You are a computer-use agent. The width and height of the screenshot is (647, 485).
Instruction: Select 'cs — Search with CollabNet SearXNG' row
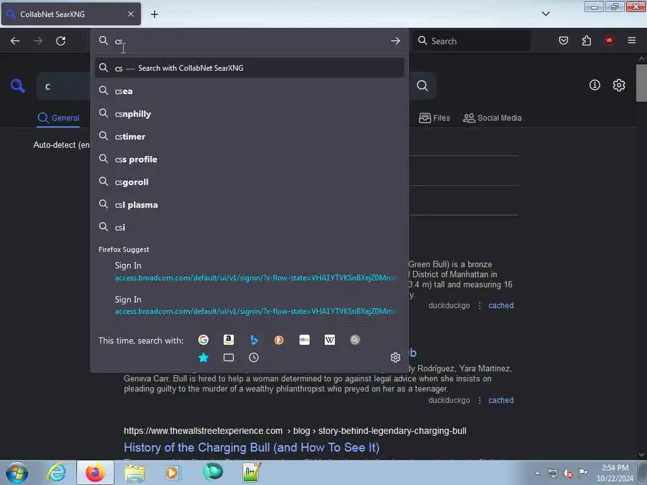tap(250, 68)
